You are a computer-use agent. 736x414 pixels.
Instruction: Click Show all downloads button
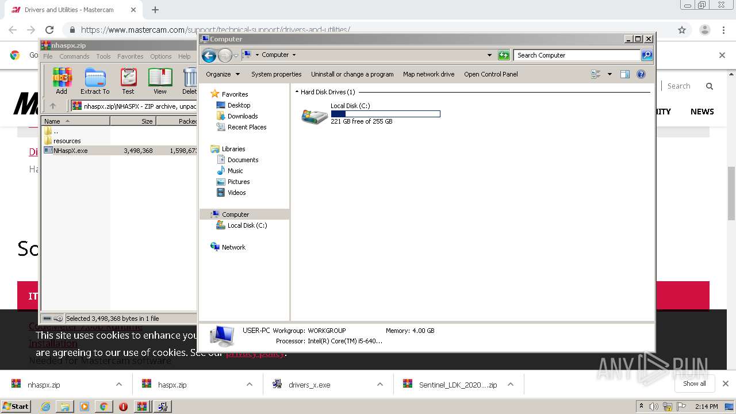click(x=695, y=384)
